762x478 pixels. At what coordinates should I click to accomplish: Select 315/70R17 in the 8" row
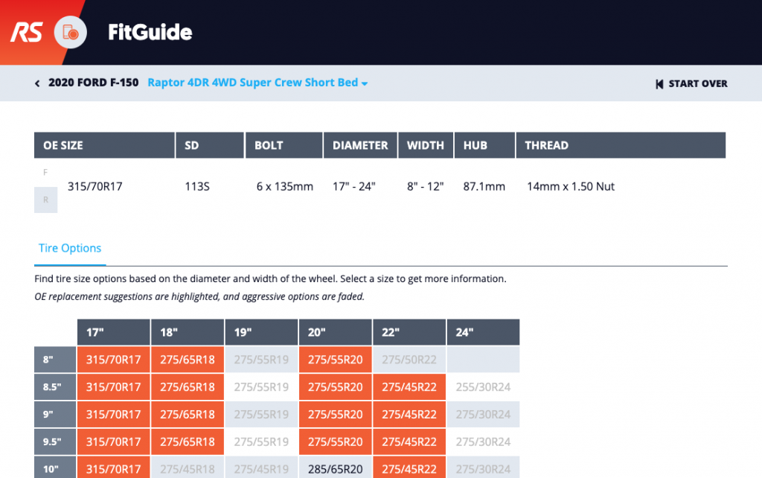pyautogui.click(x=114, y=360)
